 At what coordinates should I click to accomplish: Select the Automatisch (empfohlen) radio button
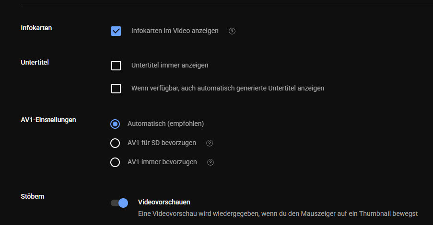pyautogui.click(x=115, y=124)
